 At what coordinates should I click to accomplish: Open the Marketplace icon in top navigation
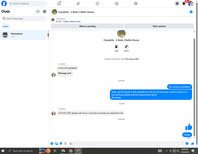pos(117,4)
